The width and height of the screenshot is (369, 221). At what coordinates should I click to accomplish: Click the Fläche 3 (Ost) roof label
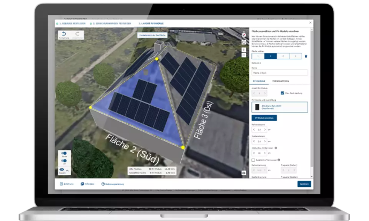pos(203,120)
